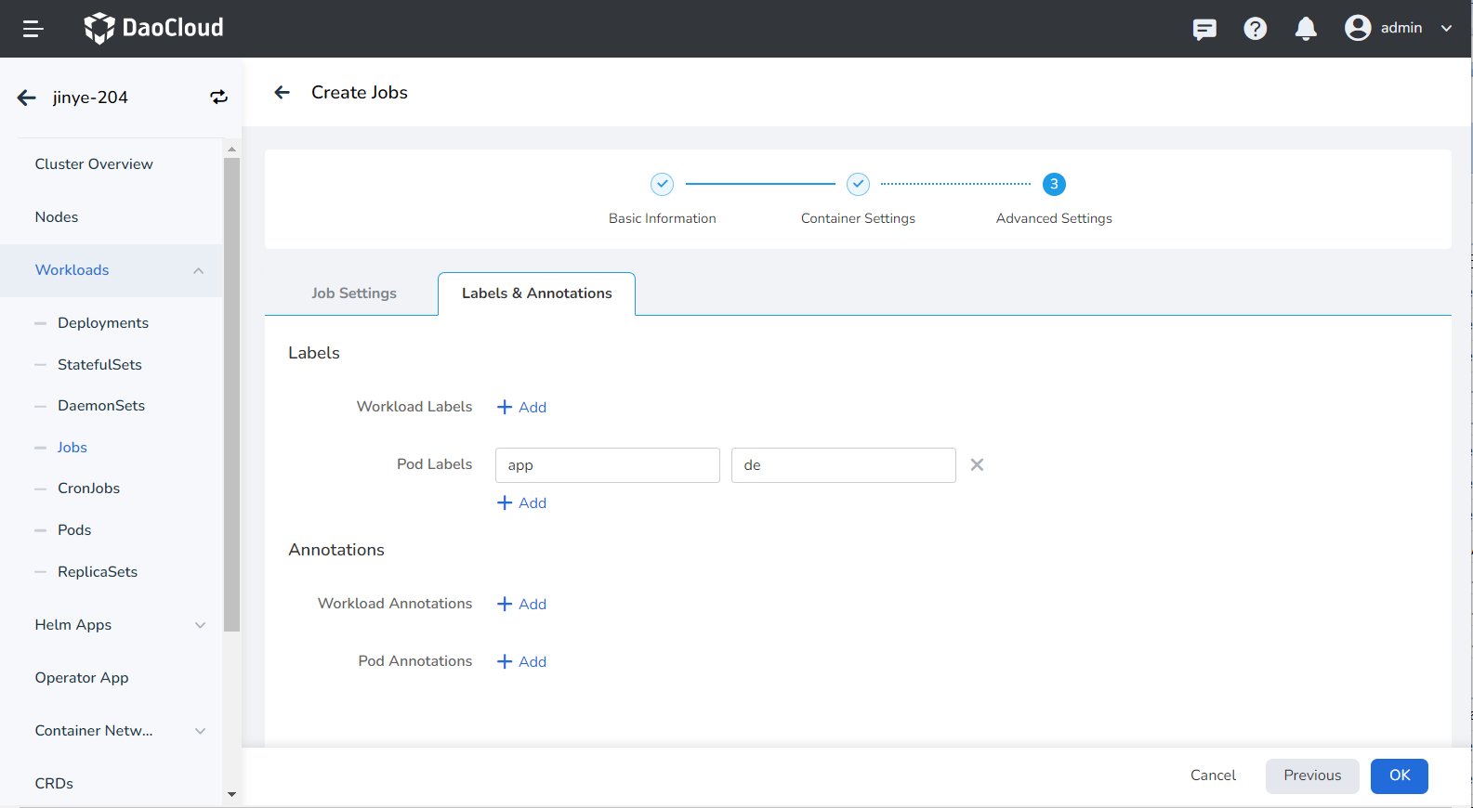Click the sidebar scrollbar down arrow
Image resolution: width=1473 pixels, height=808 pixels.
[x=231, y=795]
